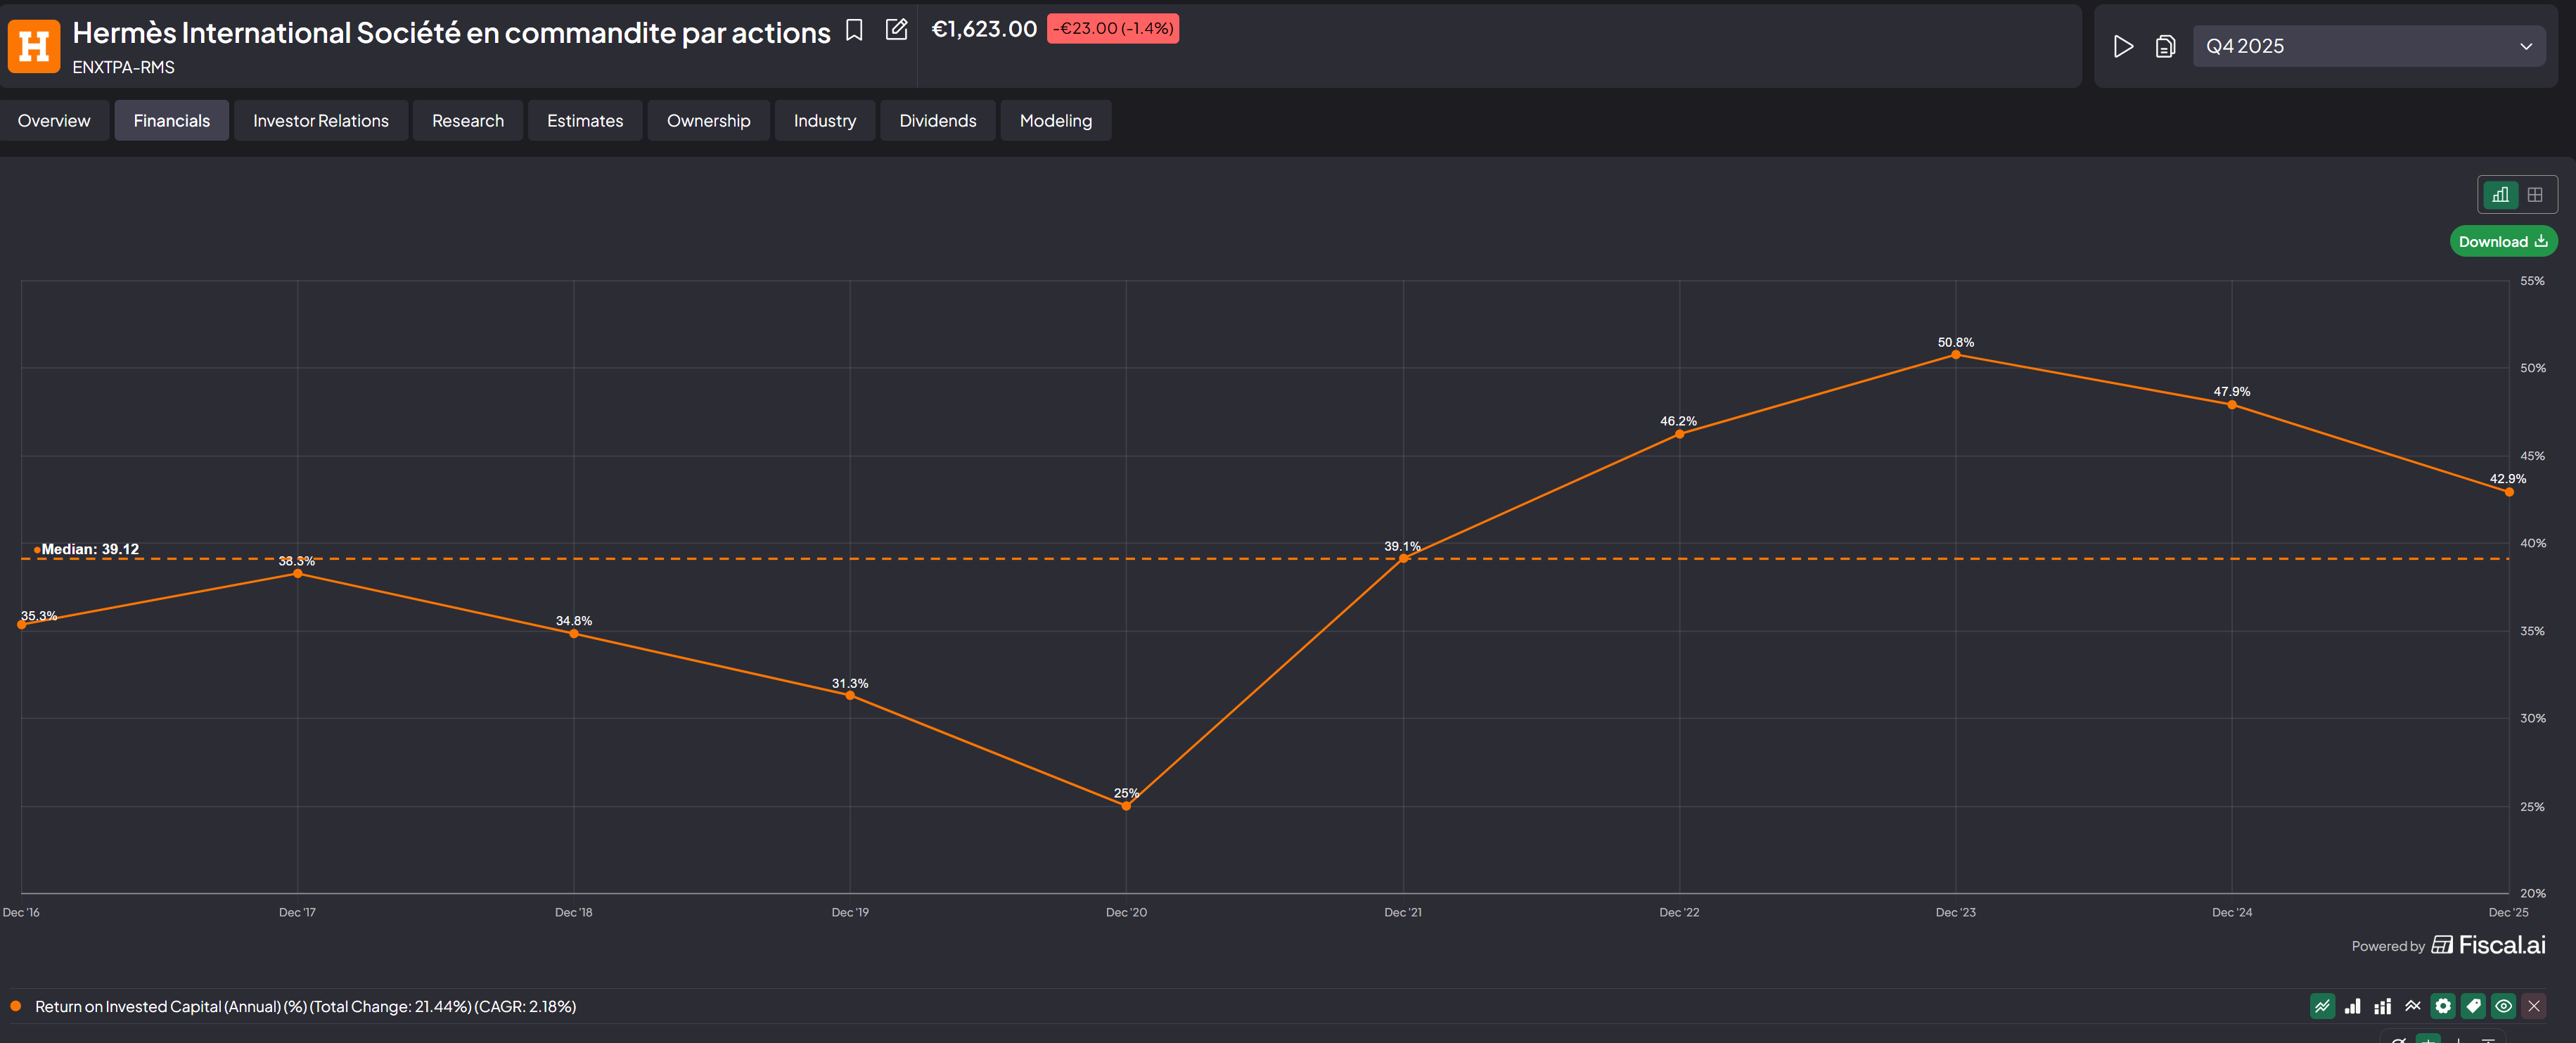The height and width of the screenshot is (1043, 2576).
Task: Click the edit note pencil icon
Action: (896, 30)
